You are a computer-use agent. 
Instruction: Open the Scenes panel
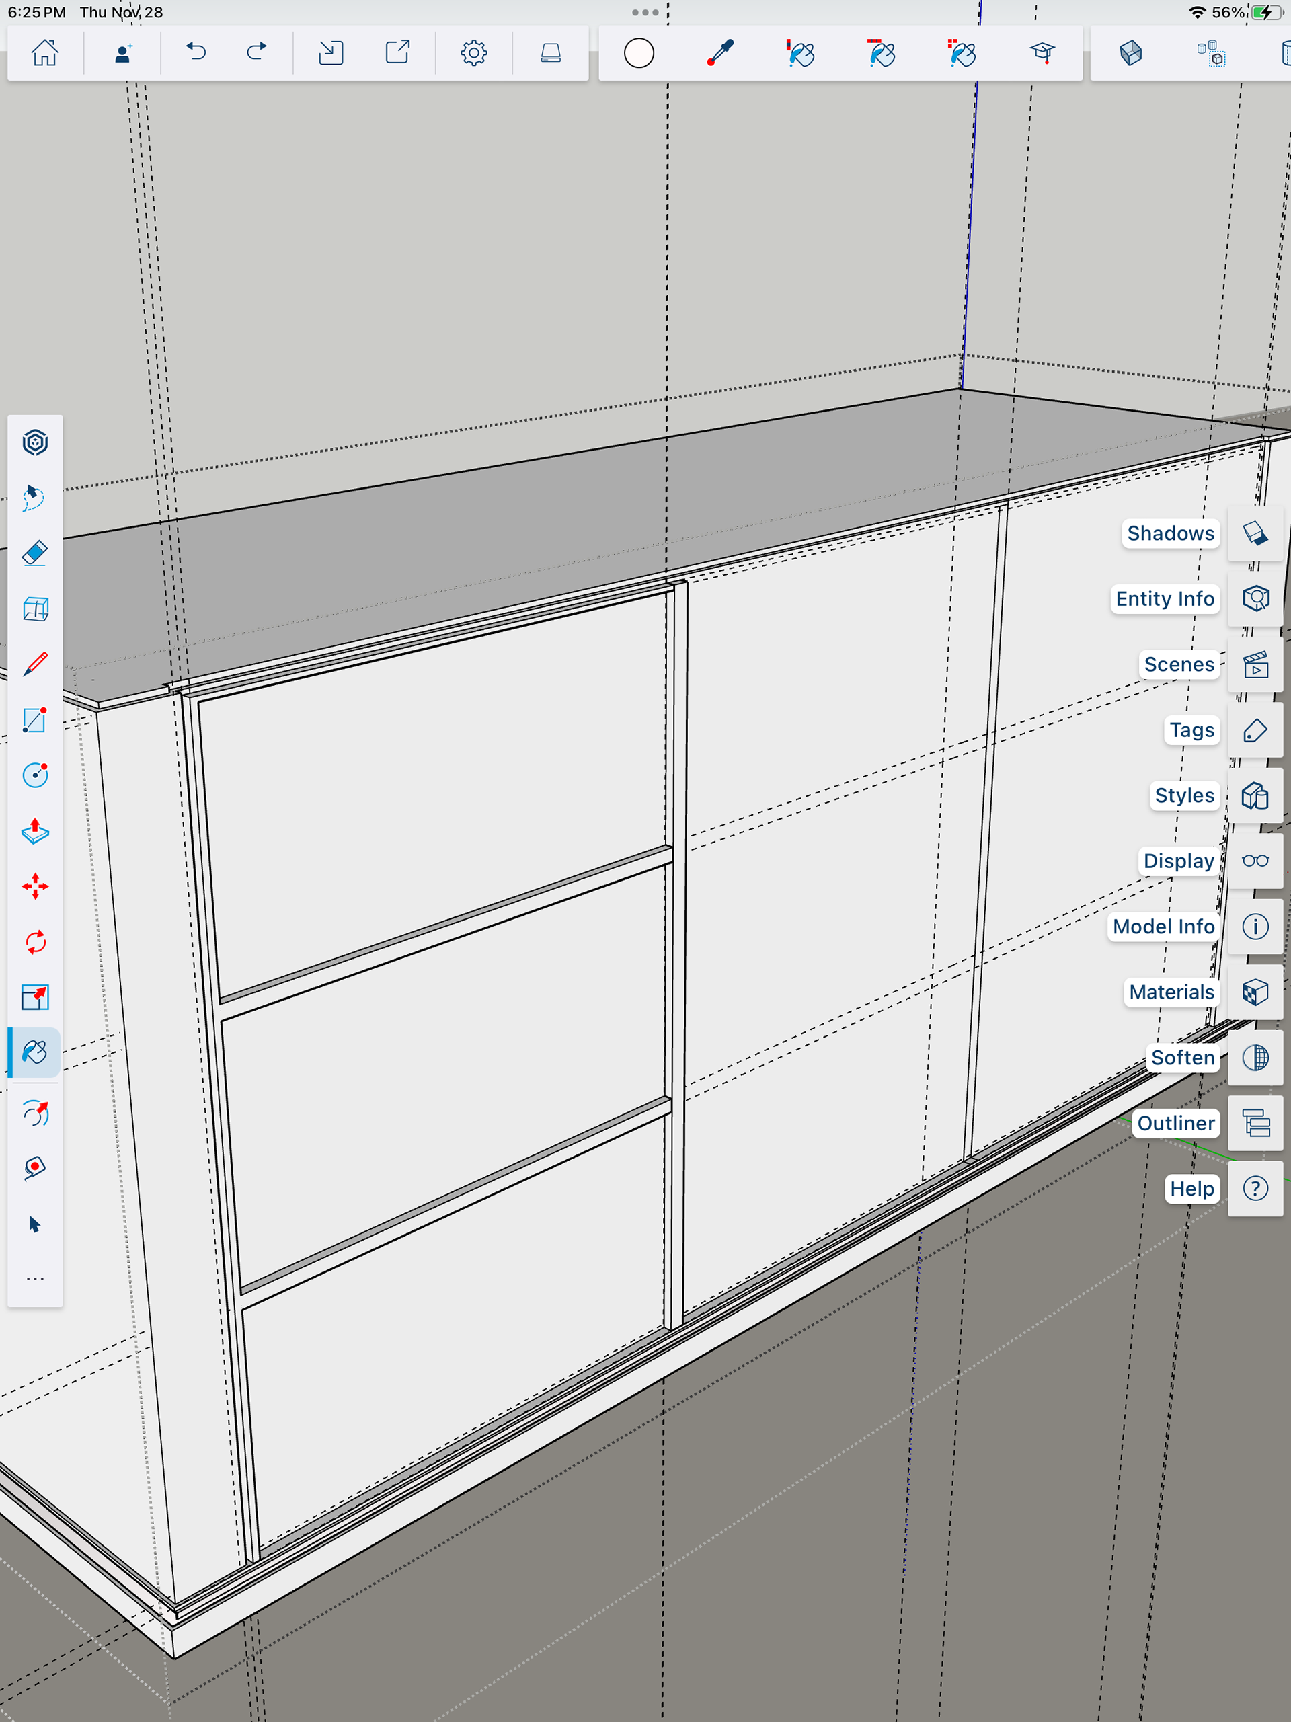[1255, 665]
